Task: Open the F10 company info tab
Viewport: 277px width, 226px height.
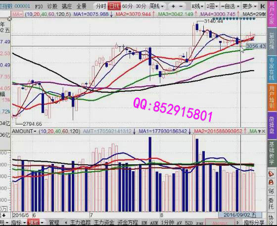Action: [39, 6]
